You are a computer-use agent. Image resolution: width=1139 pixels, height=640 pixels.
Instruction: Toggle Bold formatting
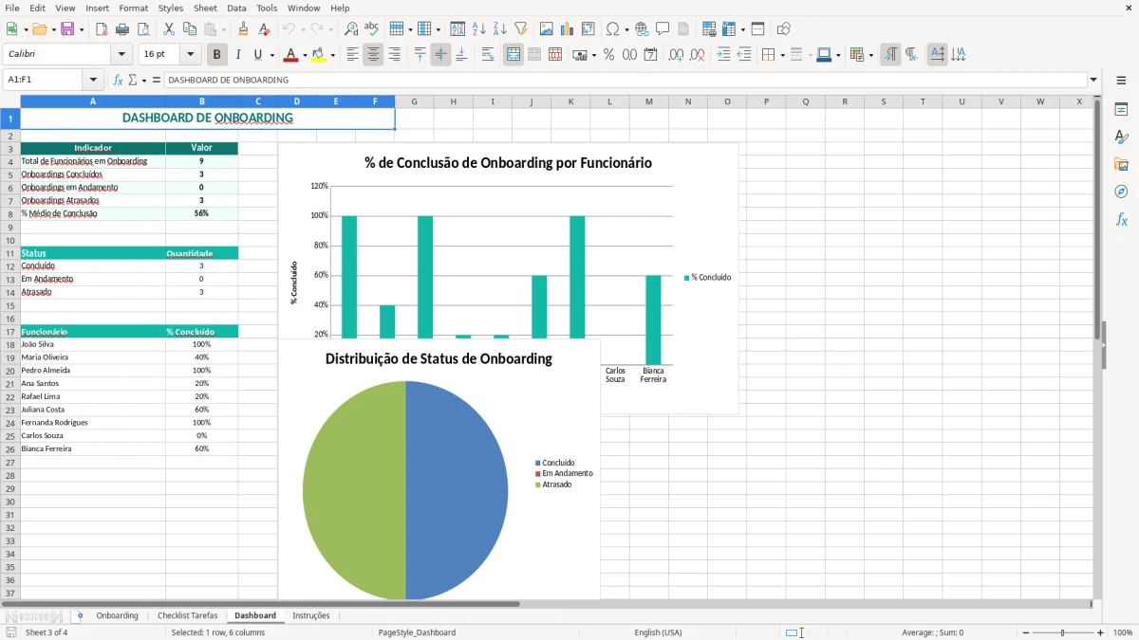[216, 55]
